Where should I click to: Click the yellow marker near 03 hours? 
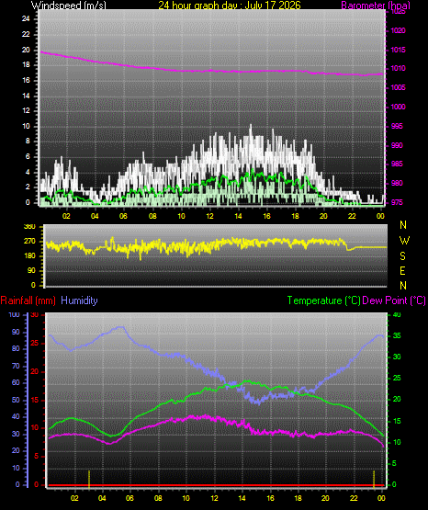(x=89, y=479)
